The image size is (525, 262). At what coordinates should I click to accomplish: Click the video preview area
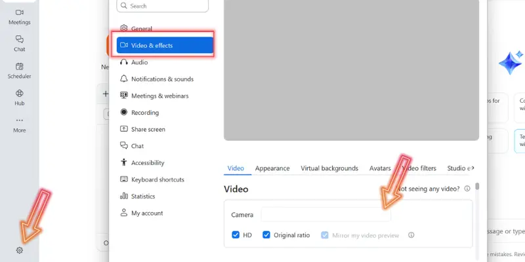pos(351,70)
